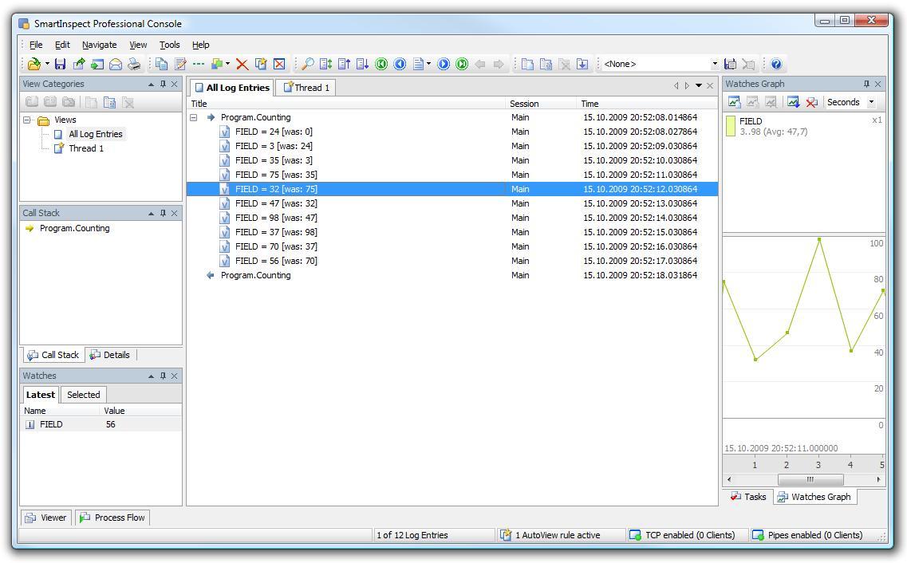Close the View Categories panel
Viewport: 907px width, 563px height.
(x=174, y=85)
